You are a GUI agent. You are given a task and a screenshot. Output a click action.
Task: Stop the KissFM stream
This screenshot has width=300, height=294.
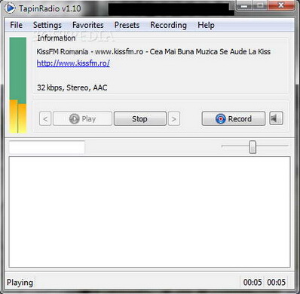(x=140, y=118)
